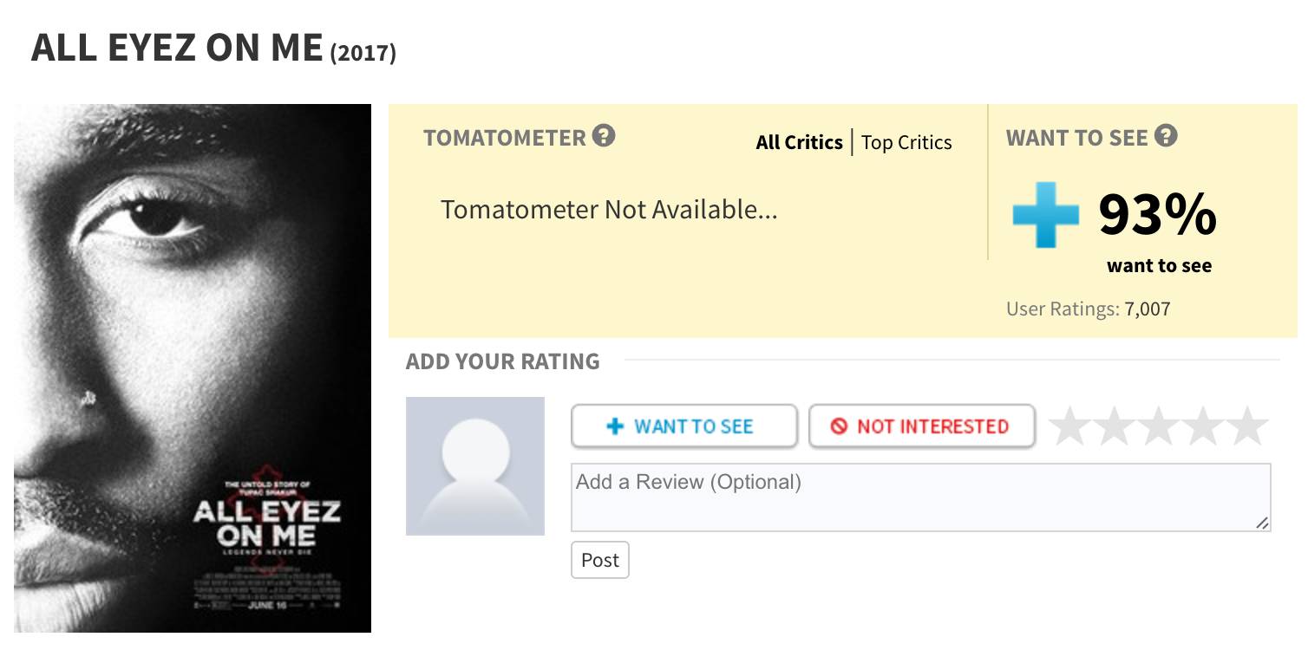Click the user avatar placeholder
The image size is (1308, 650).
point(475,466)
